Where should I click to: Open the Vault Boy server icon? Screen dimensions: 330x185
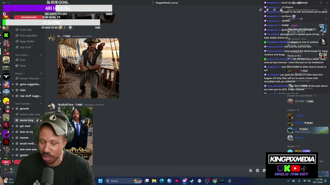[6, 60]
